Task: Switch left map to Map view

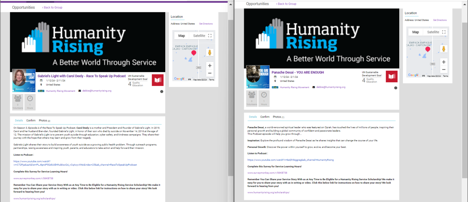Action: click(182, 36)
